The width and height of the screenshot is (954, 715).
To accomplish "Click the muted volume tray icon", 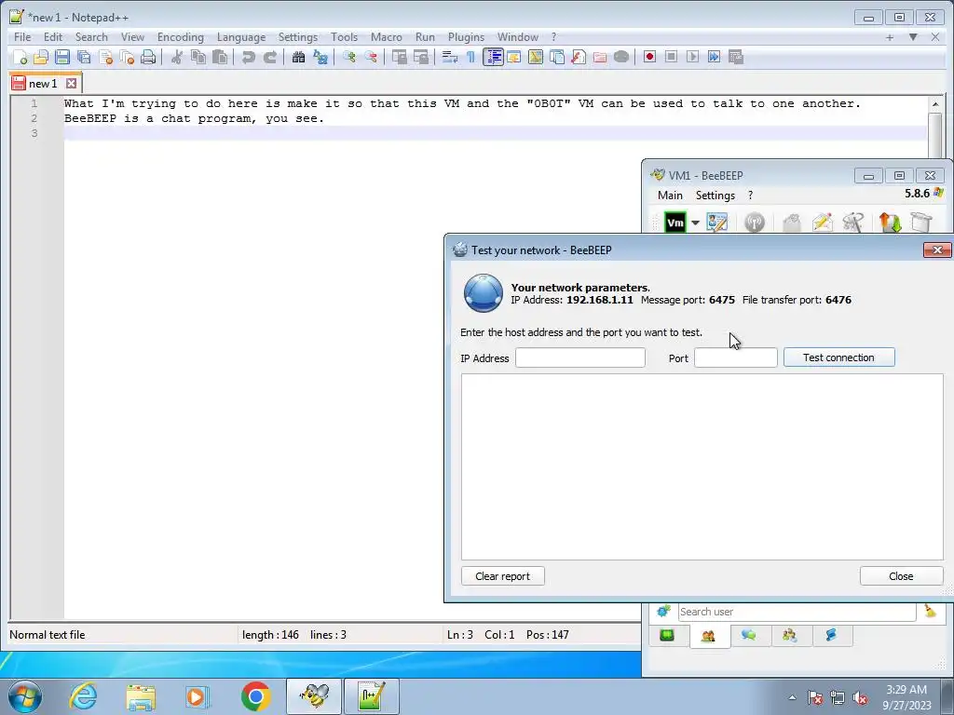I will [x=860, y=698].
